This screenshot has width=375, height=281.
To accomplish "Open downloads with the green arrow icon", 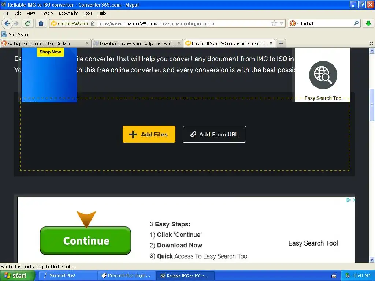I will coord(368,23).
